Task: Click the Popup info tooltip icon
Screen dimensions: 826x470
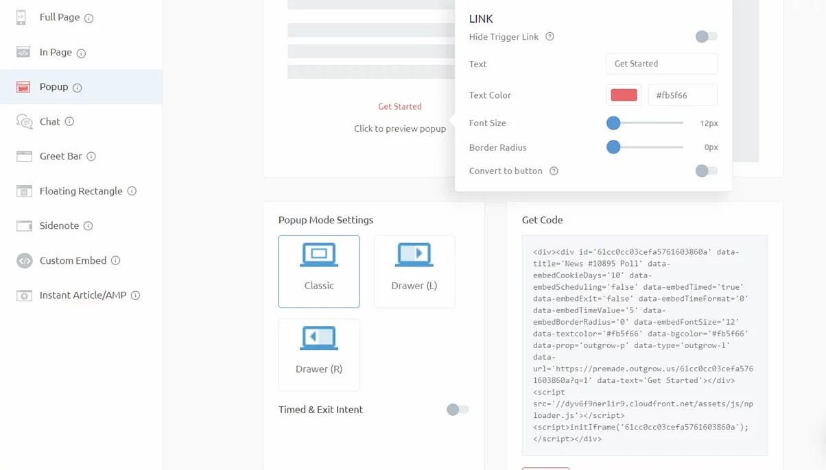Action: tap(75, 86)
